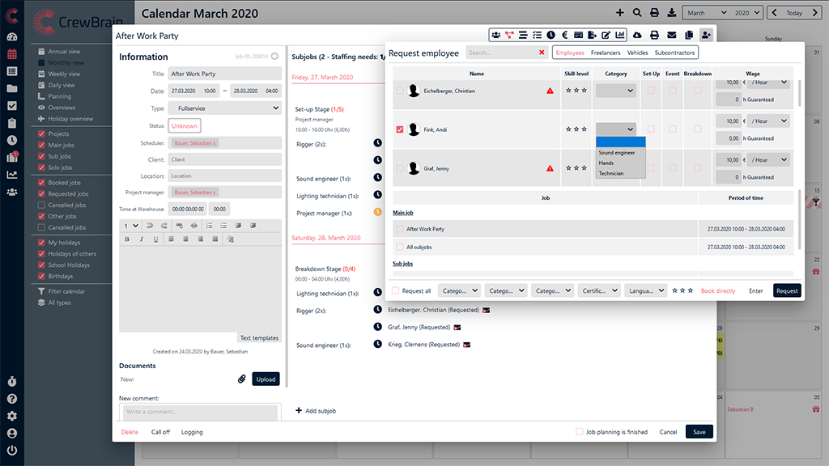
Task: Uncheck the checkbox for Fink, Andi
Action: [x=400, y=129]
